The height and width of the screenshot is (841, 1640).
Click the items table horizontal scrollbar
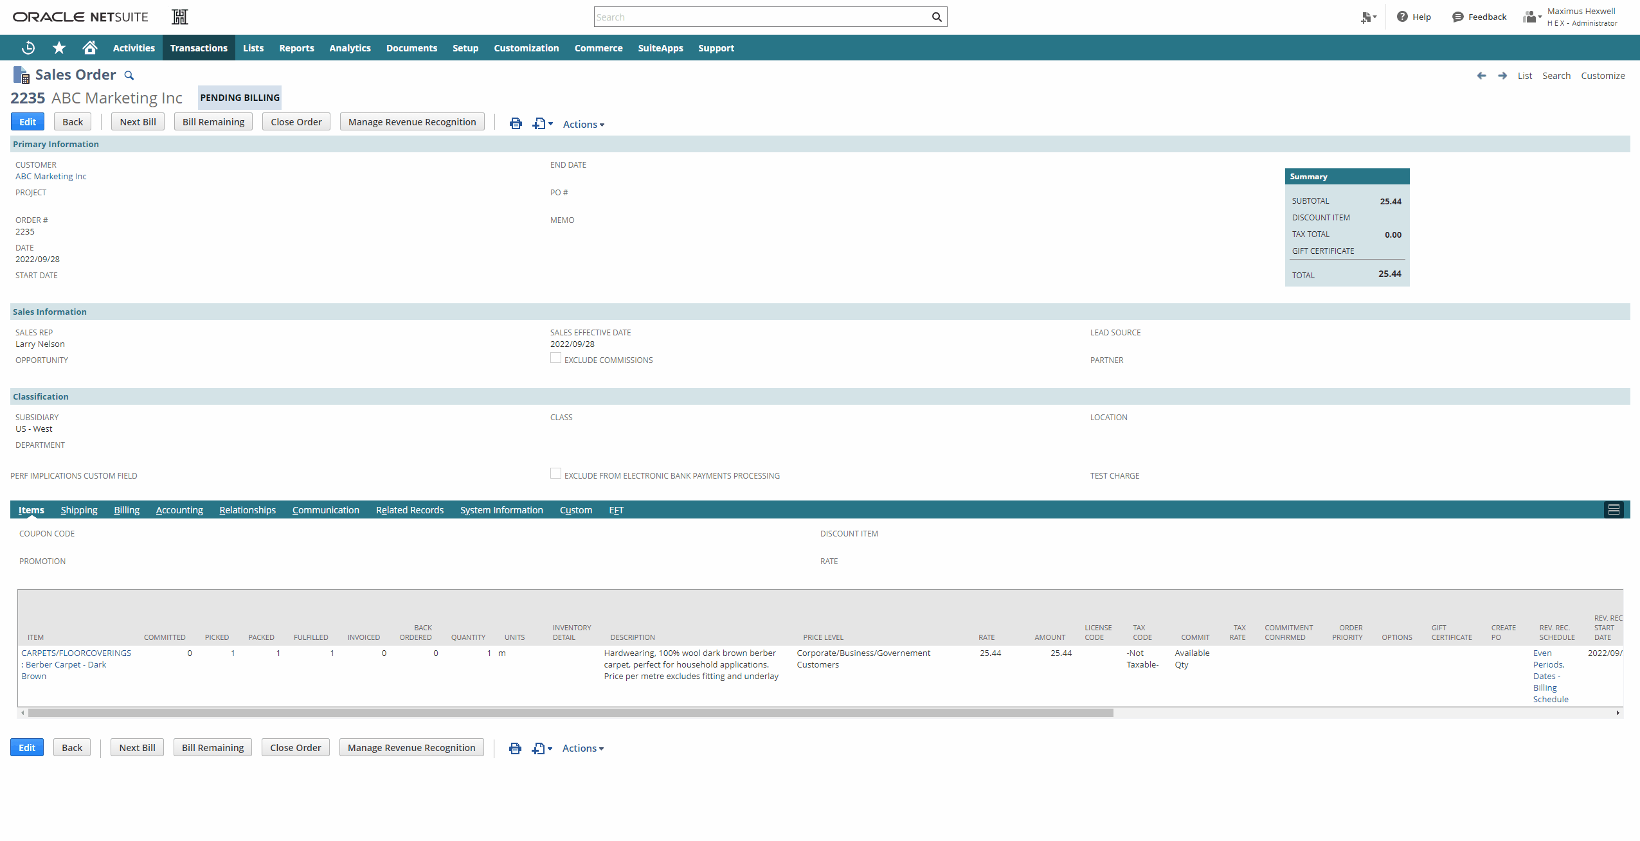click(x=570, y=713)
